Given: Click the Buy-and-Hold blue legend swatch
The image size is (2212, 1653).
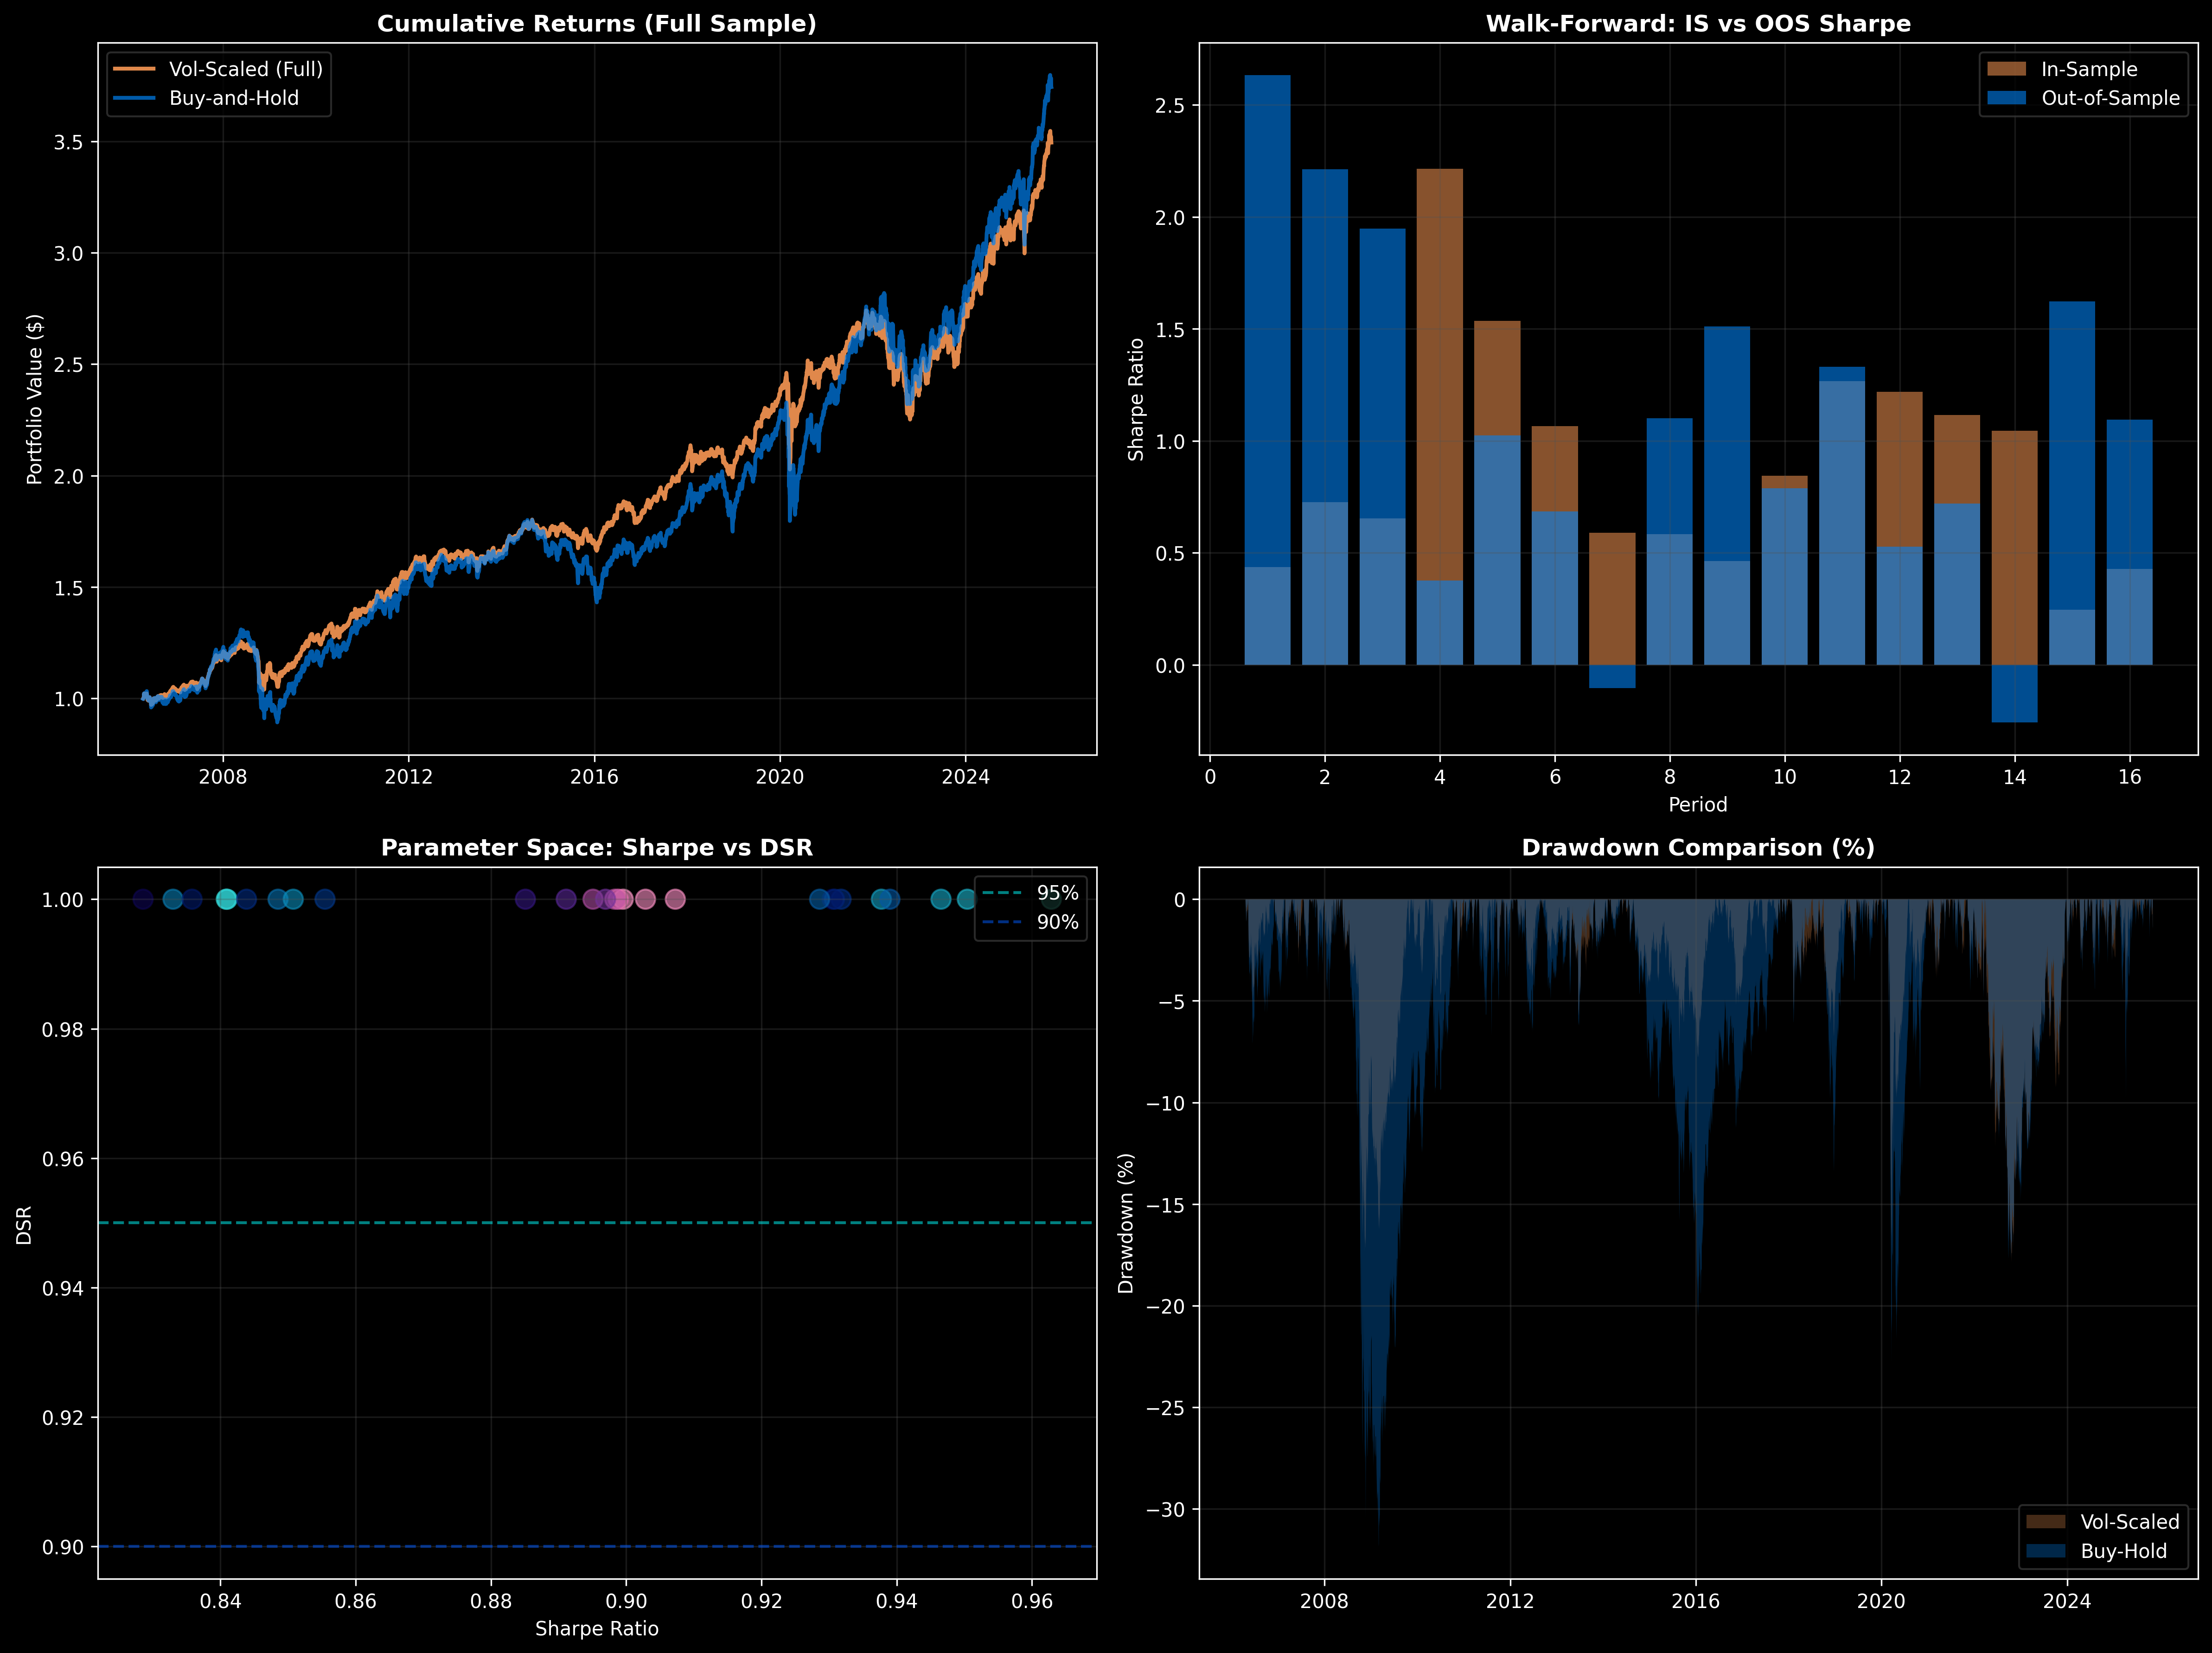Looking at the screenshot, I should 135,98.
